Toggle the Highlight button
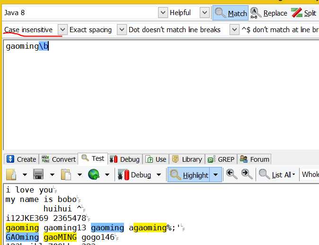 pos(188,175)
